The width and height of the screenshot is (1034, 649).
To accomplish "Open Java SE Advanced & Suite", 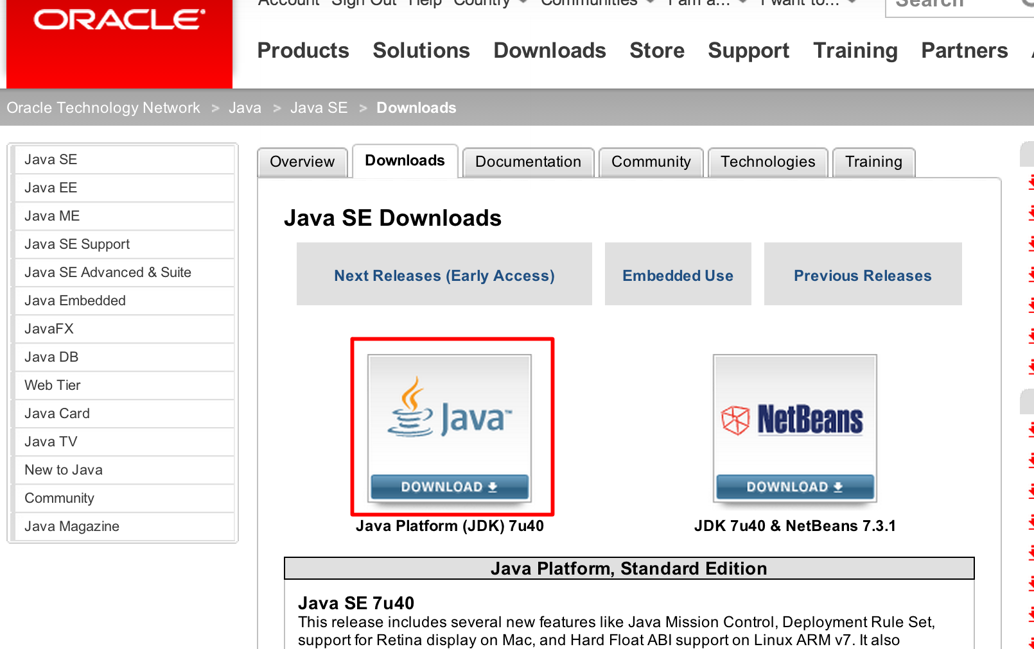I will coord(125,273).
